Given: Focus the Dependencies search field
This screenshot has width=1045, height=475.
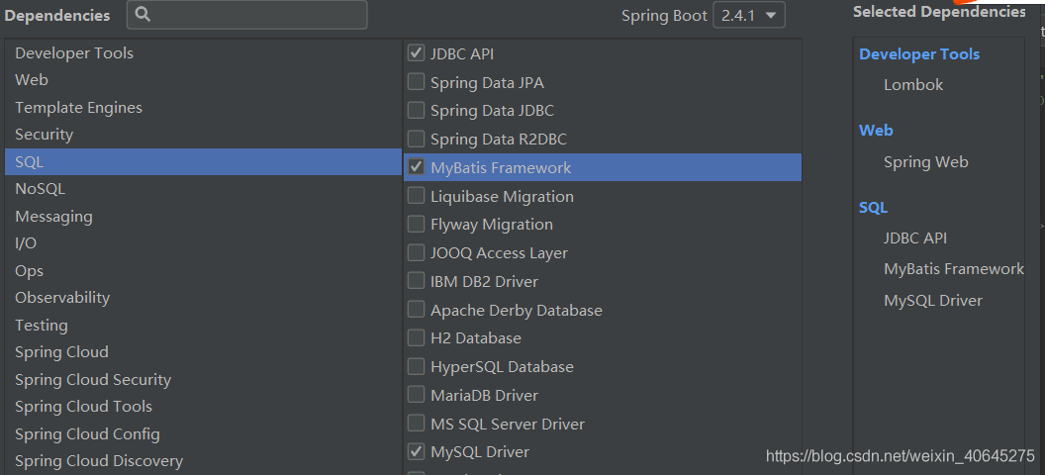Looking at the screenshot, I should tap(246, 15).
